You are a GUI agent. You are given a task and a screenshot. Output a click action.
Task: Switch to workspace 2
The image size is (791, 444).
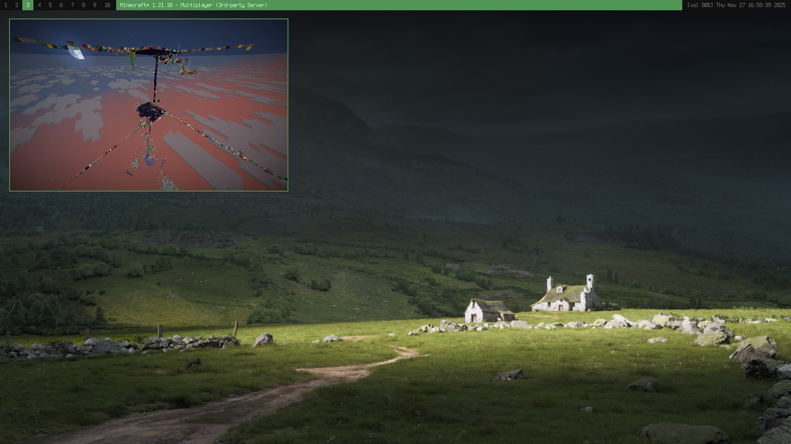[17, 5]
